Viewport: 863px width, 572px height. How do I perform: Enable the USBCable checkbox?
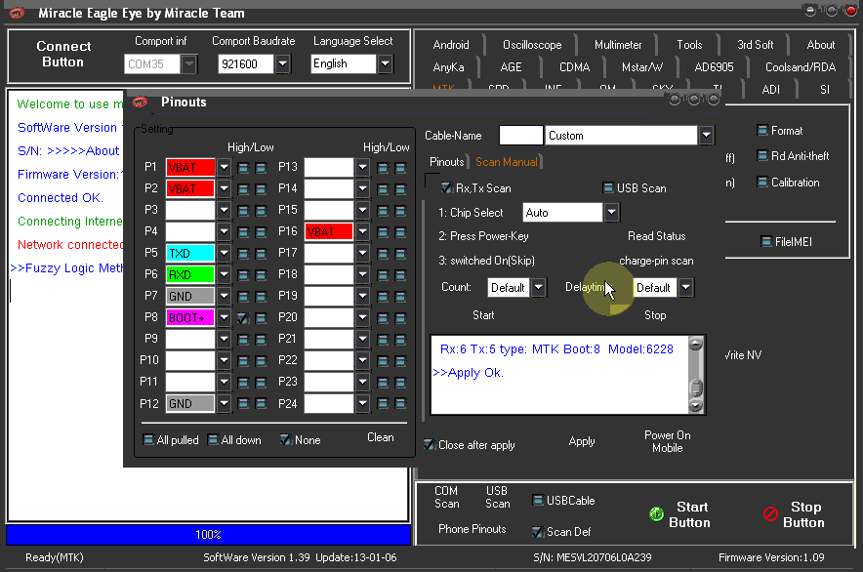538,501
